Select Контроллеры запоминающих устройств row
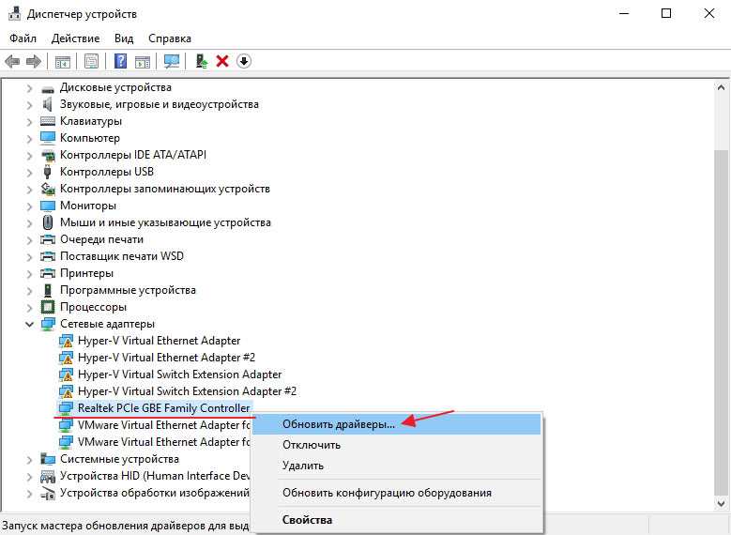This screenshot has width=731, height=535. [x=165, y=189]
